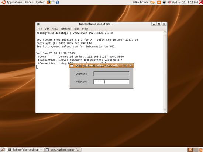
Task: Click the terminal window menu icon
Action: [x=38, y=24]
